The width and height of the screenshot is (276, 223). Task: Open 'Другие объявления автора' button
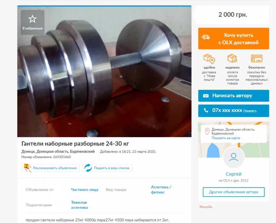pos(233,192)
